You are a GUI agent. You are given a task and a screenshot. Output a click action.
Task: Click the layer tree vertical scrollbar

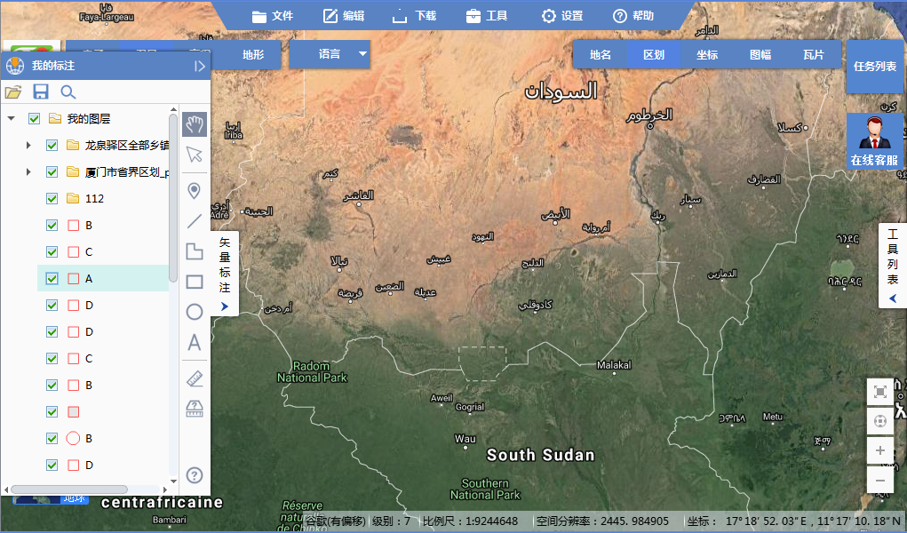[173, 195]
